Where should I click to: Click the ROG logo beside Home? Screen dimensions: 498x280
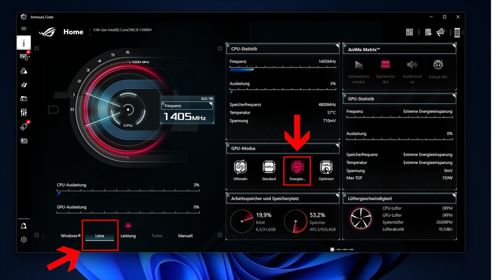(x=47, y=32)
